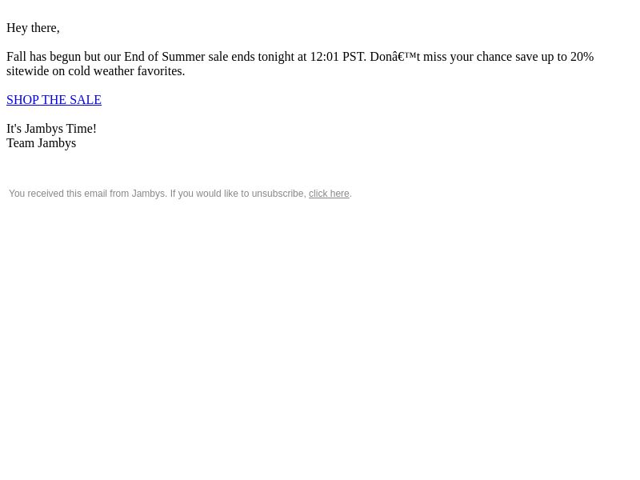640x480 pixels.
Task: Click the words 'cold weather favorites'
Action: 126,71
